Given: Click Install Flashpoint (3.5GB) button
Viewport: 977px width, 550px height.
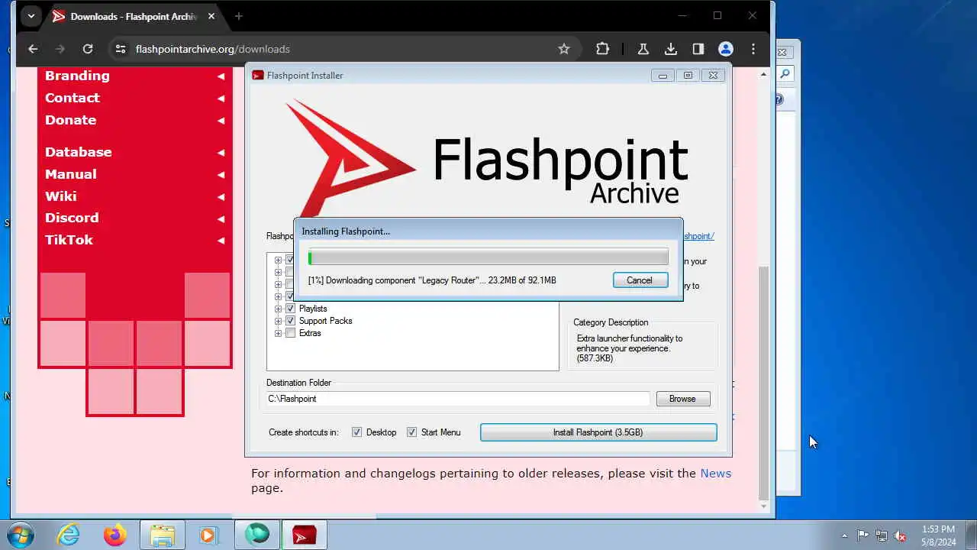Looking at the screenshot, I should (598, 432).
